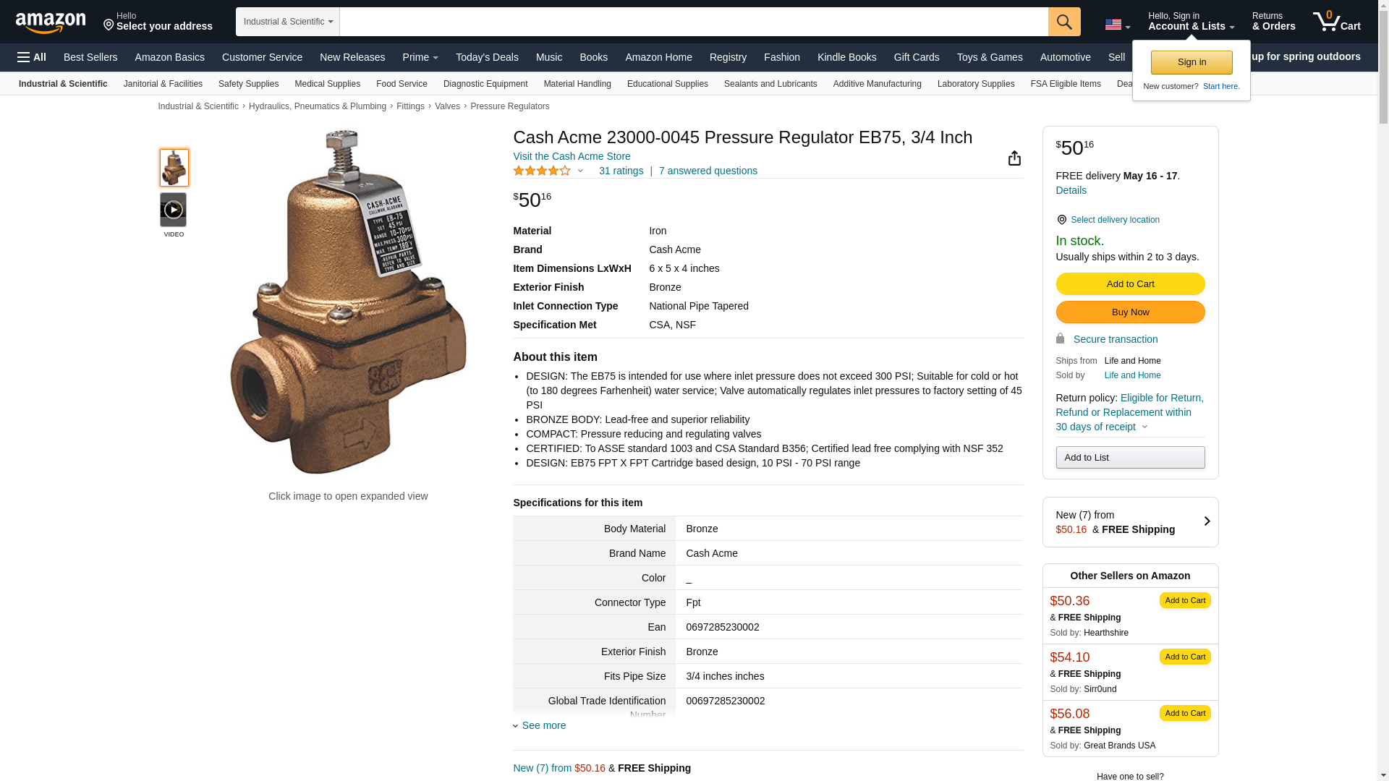This screenshot has width=1389, height=781.
Task: Click the Amazon logo
Action: click(51, 22)
